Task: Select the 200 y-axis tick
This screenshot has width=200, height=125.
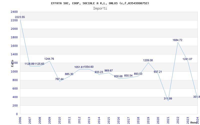Action: click(x=15, y=105)
